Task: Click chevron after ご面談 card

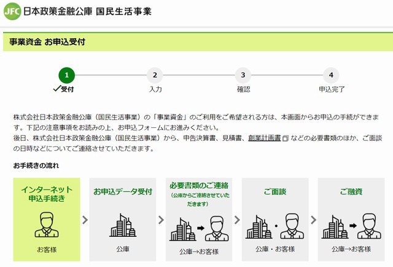Action: [x=313, y=220]
